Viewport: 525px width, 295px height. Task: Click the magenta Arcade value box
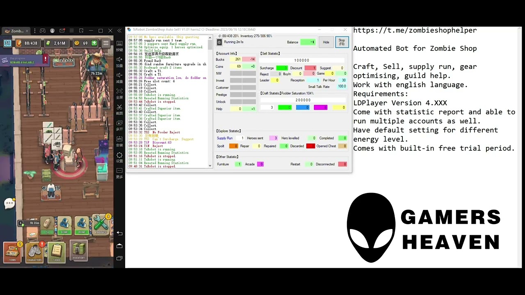[x=260, y=164]
